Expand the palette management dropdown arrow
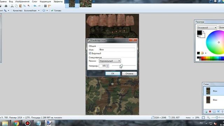 (x=206, y=53)
